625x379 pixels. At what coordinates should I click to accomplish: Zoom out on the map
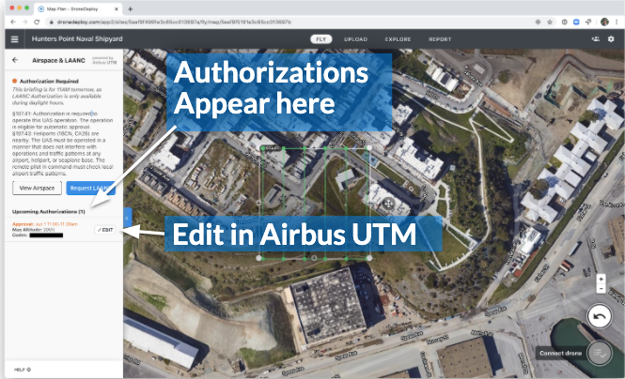click(x=601, y=288)
